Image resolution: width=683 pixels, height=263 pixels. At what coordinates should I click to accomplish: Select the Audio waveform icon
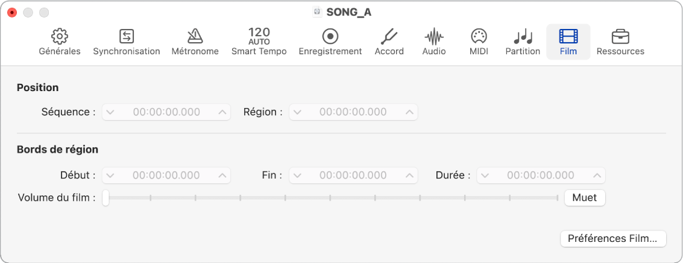[434, 36]
